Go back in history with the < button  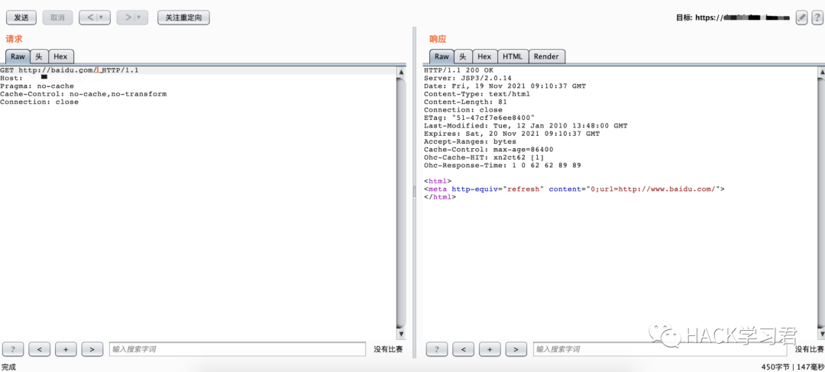coord(95,18)
